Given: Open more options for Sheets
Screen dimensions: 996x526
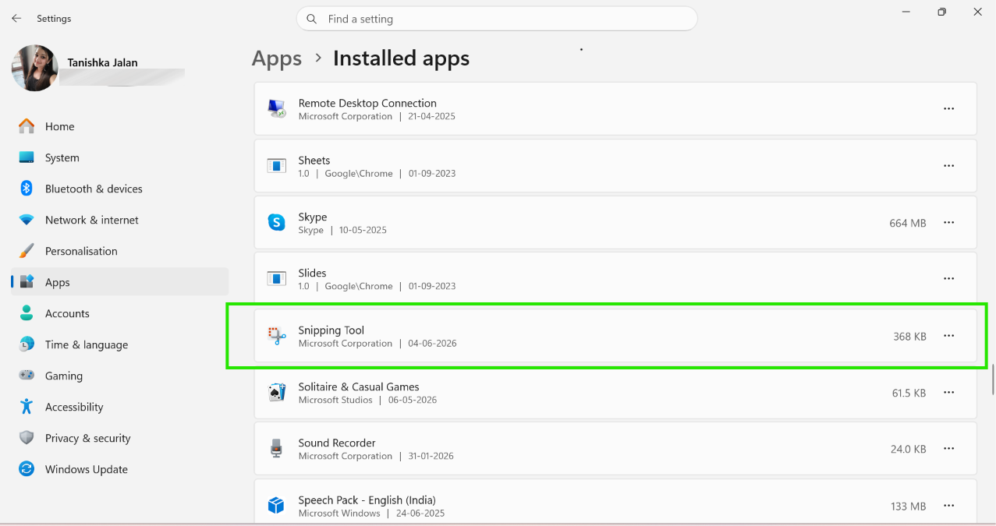Looking at the screenshot, I should 948,166.
